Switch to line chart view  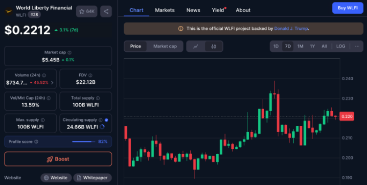[x=196, y=46]
